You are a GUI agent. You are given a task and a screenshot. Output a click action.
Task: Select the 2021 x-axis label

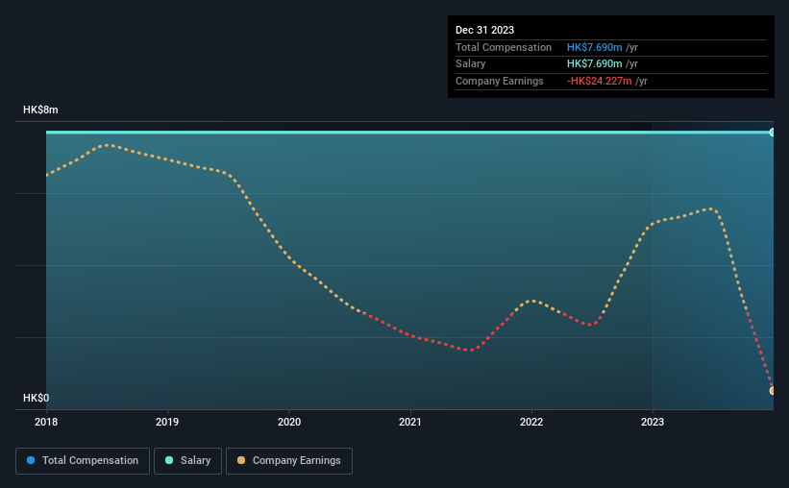click(410, 422)
